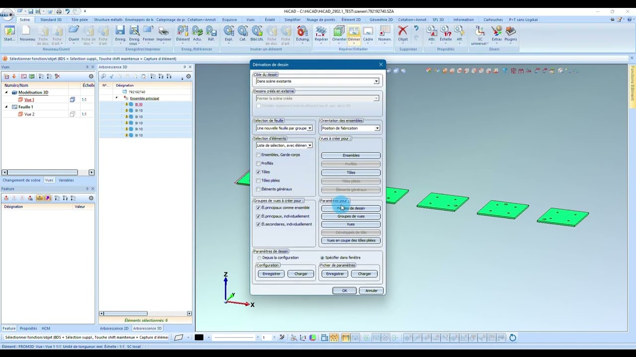Switch to the Esquisse ribbon tab

(x=230, y=20)
